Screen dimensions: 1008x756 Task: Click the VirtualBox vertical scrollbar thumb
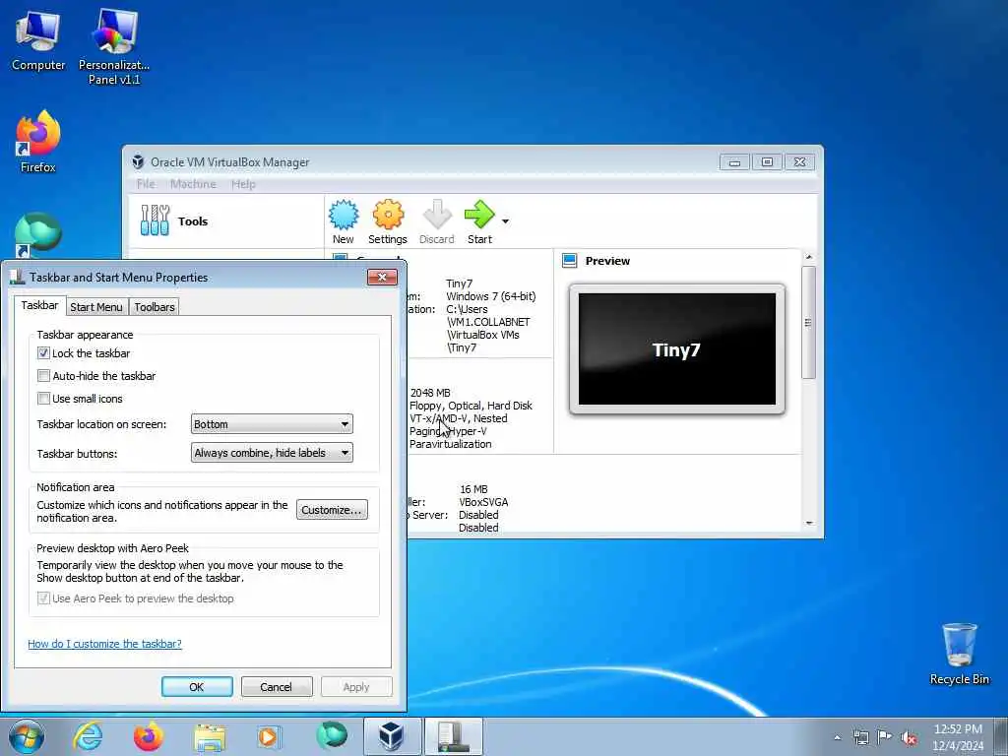point(809,322)
